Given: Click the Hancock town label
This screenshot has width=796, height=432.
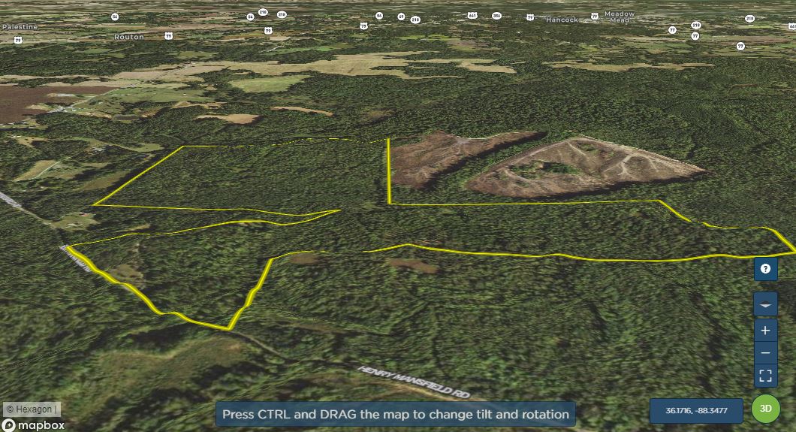Looking at the screenshot, I should click(x=562, y=20).
